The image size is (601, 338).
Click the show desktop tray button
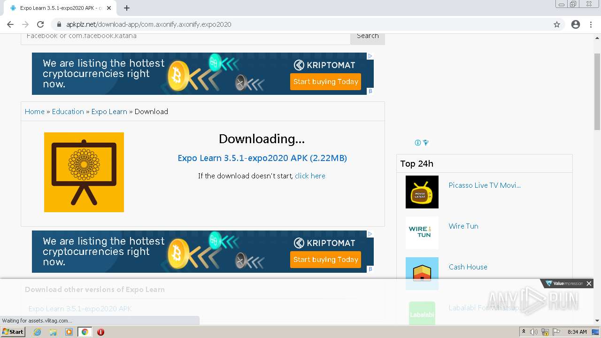[596, 332]
